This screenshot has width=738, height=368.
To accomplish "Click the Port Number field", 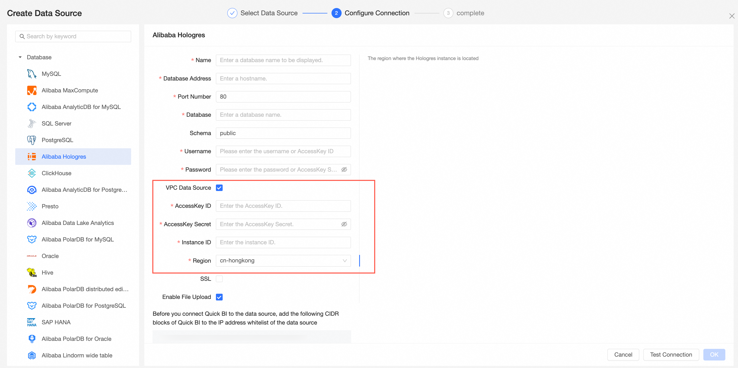I will (x=283, y=97).
